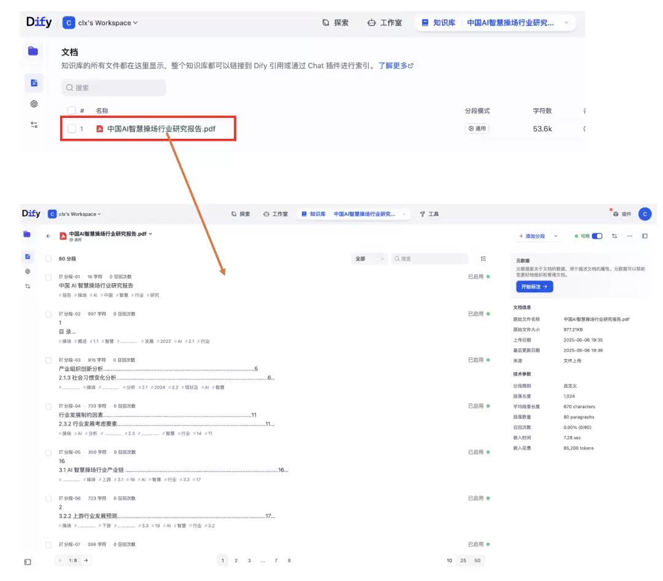Open the 了解更多 link
This screenshot has width=663, height=581.
[x=395, y=66]
